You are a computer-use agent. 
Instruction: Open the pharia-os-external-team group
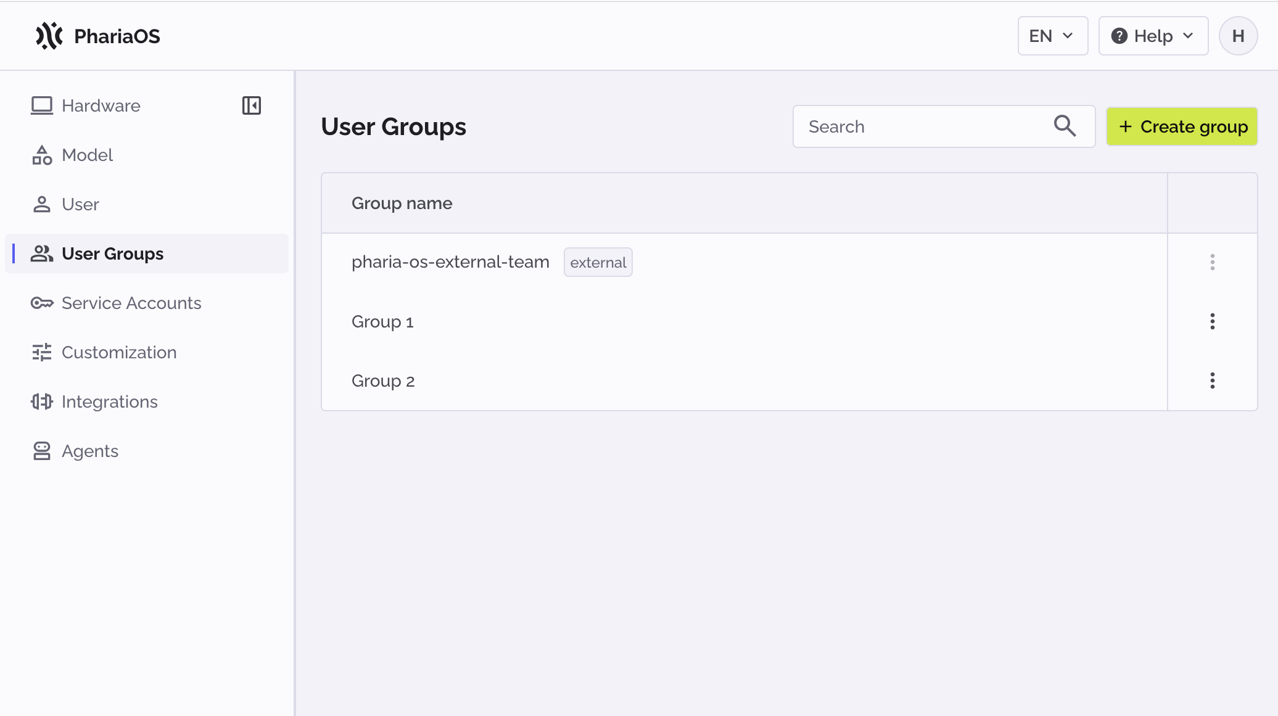click(450, 261)
